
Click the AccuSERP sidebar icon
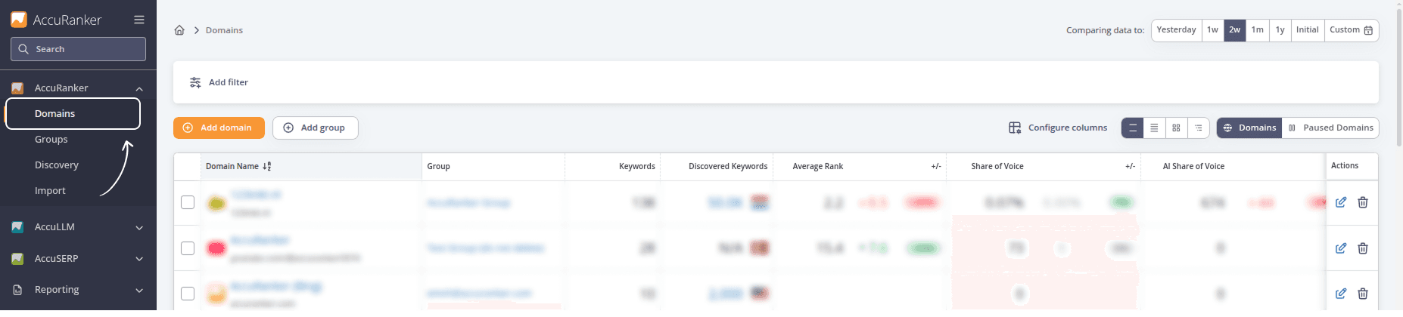pos(17,259)
